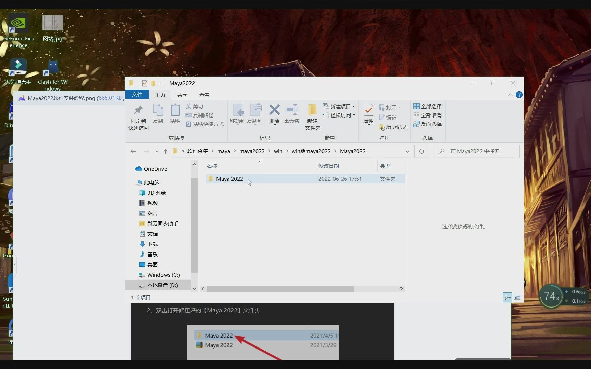Select 本地磁盘 (D:) drive
The height and width of the screenshot is (369, 591).
[158, 285]
